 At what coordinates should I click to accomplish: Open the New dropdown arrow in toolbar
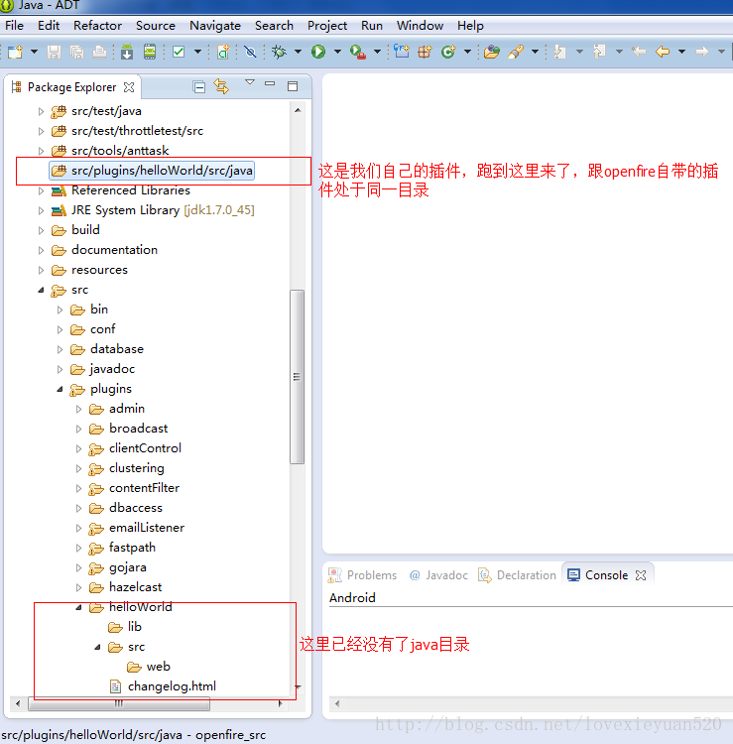point(34,52)
